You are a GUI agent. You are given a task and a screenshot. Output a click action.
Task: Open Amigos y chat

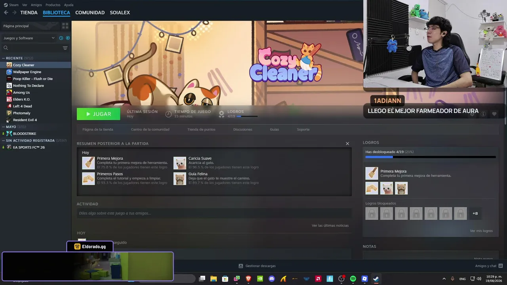point(489,266)
